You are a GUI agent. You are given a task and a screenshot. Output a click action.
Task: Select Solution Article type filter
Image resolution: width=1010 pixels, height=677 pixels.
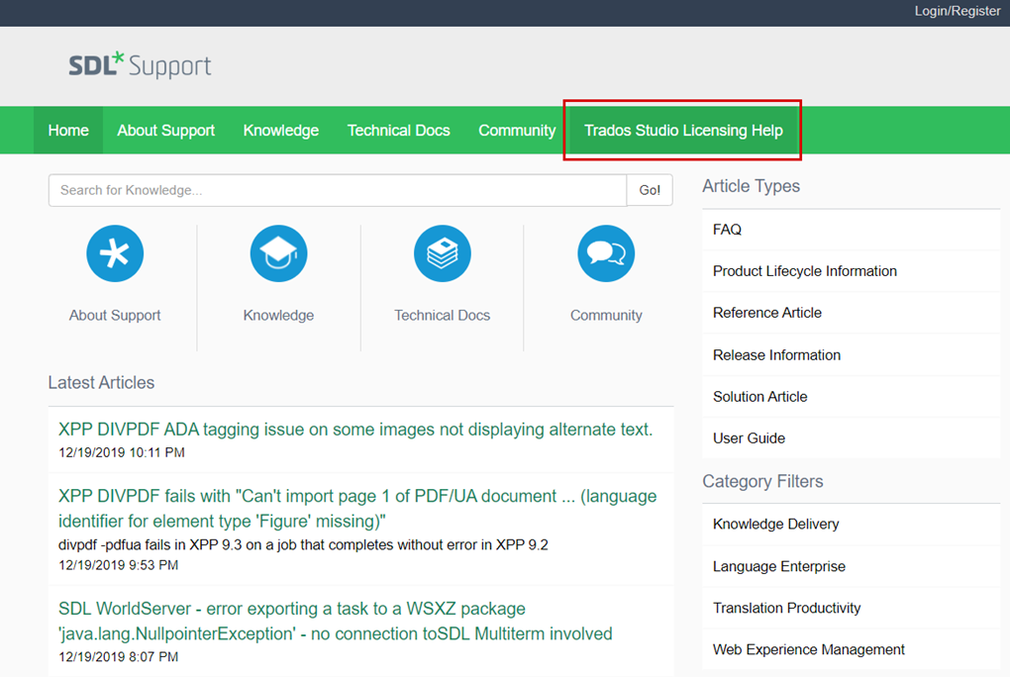pyautogui.click(x=851, y=397)
